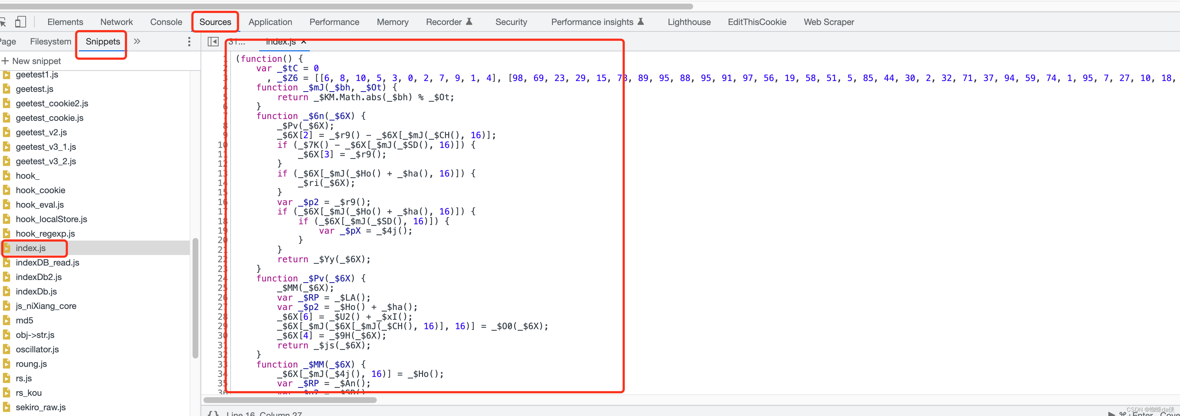Select the Sources tab

pos(215,22)
